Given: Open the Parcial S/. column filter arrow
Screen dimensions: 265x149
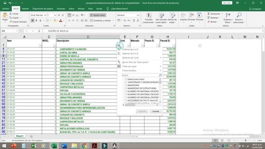Looking at the screenshot, I should point(174,46).
